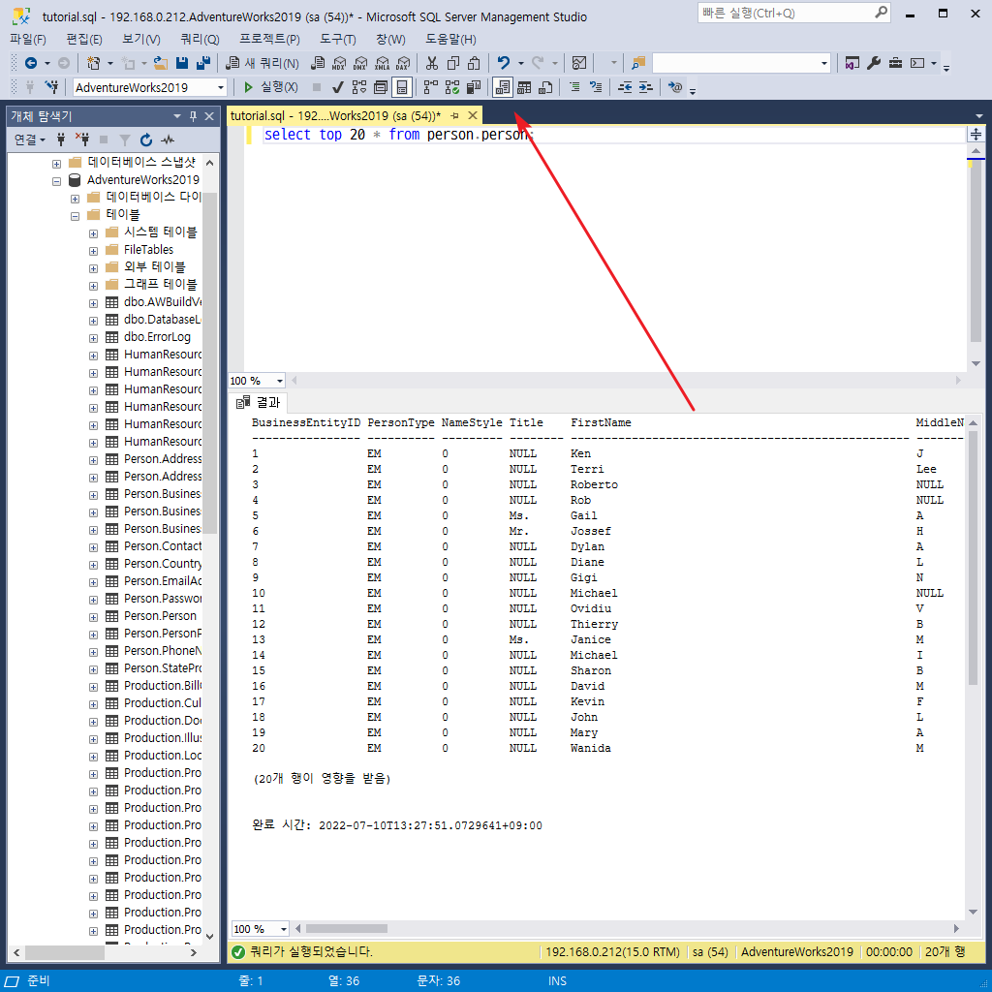Viewport: 992px width, 992px height.
Task: Expand the Person.Person table node
Action: [93, 617]
